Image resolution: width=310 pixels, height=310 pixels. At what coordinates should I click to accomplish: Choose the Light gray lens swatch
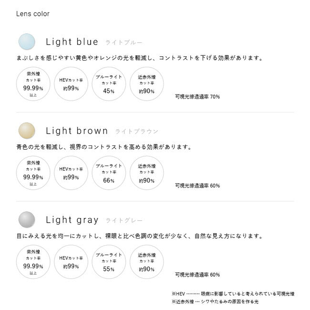[x=27, y=219]
